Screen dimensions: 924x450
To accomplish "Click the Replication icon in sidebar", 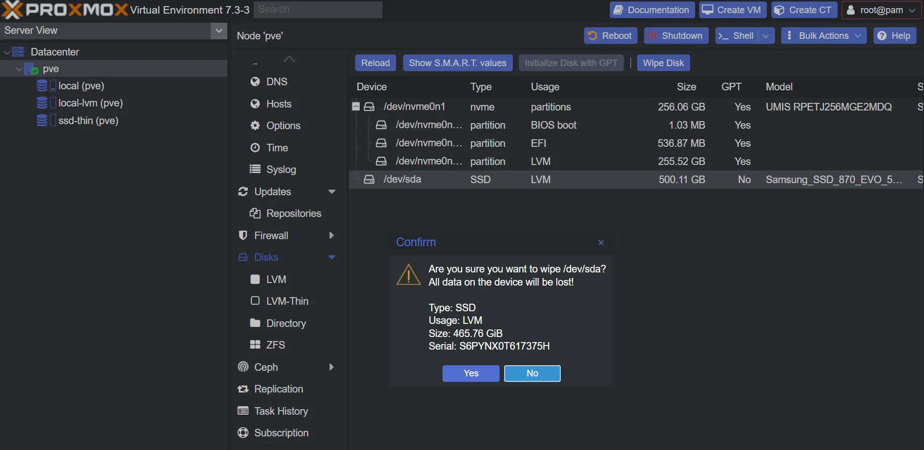I will (x=243, y=389).
